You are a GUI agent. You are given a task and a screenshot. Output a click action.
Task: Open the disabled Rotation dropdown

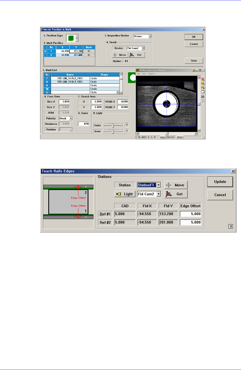(x=70, y=130)
